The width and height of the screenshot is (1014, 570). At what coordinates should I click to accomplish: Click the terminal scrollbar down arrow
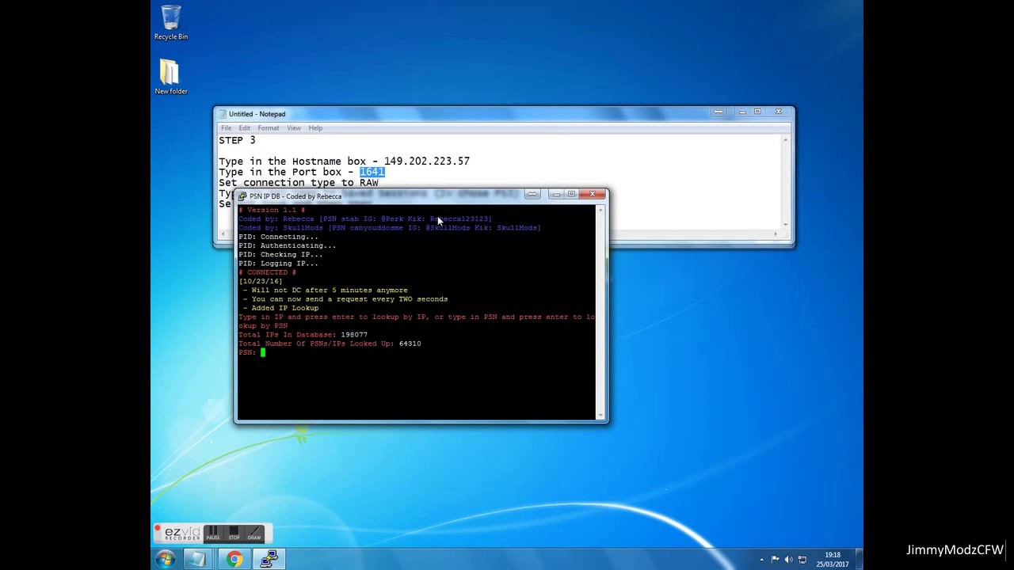(x=600, y=415)
